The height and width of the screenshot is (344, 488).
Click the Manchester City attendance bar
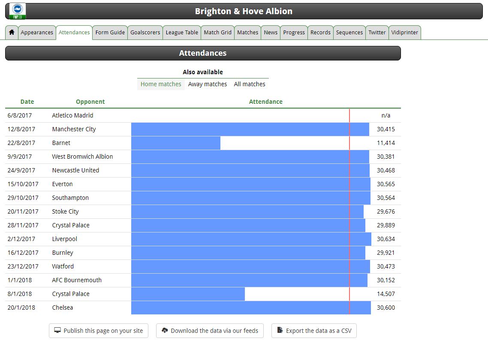tap(250, 129)
